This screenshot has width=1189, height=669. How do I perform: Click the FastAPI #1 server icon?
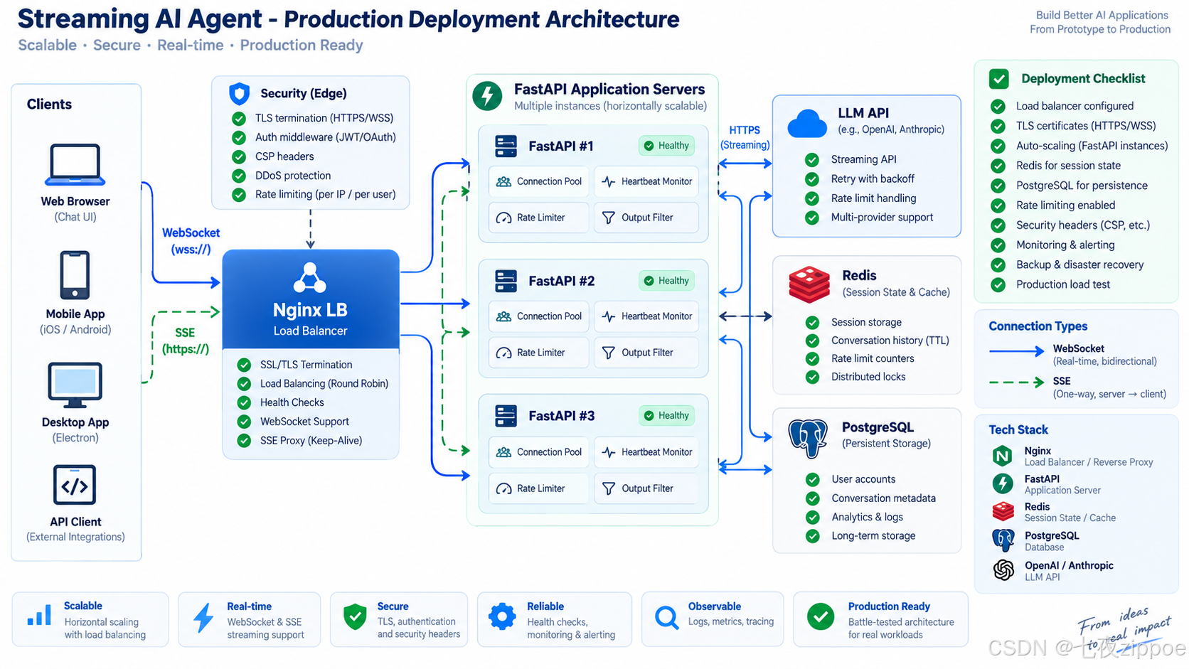(x=506, y=146)
